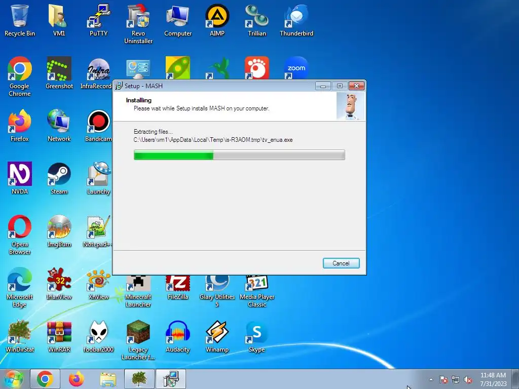519x389 pixels.
Task: Open the NVDA screen reader shortcut
Action: [x=20, y=178]
